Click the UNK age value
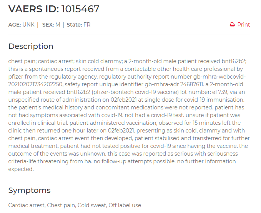The image size is (261, 213). coord(28,25)
